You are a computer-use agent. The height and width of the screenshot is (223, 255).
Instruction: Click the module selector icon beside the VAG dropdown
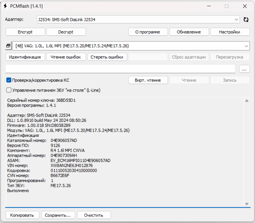(8, 45)
